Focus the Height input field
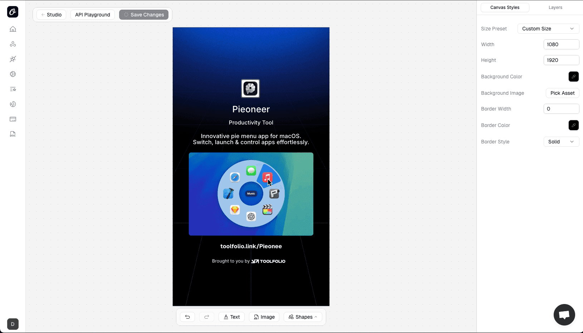 click(x=561, y=60)
